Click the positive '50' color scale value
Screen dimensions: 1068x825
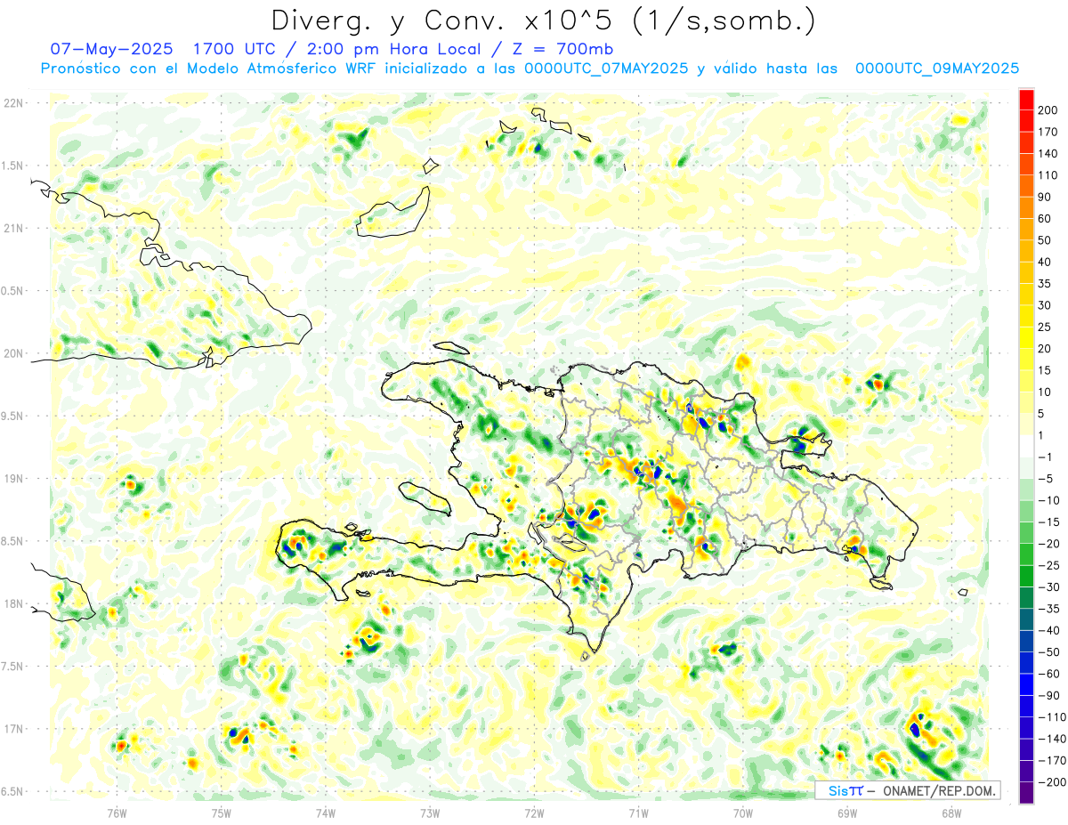[x=1046, y=240]
